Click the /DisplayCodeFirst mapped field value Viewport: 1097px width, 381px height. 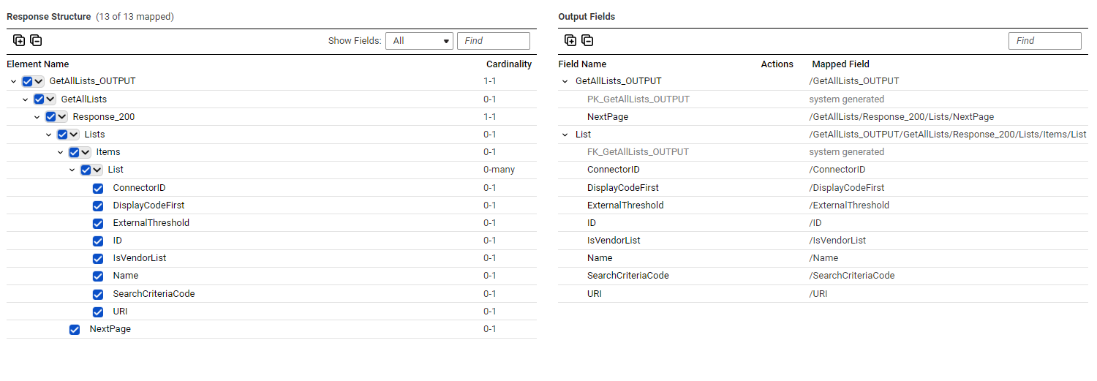[x=846, y=188]
